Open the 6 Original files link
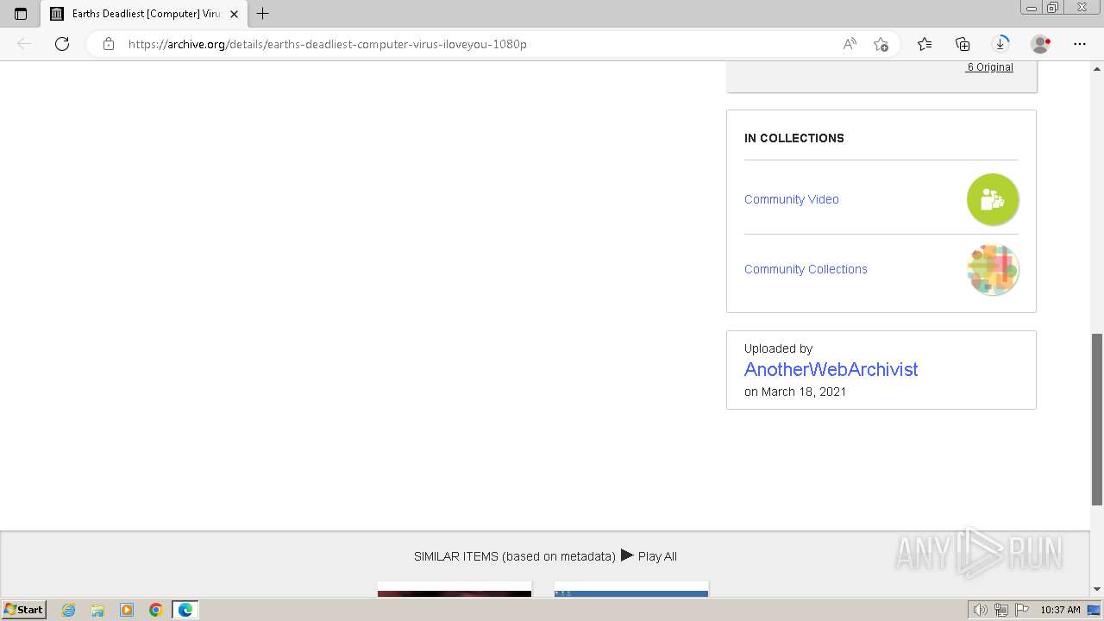1104x621 pixels. [989, 67]
